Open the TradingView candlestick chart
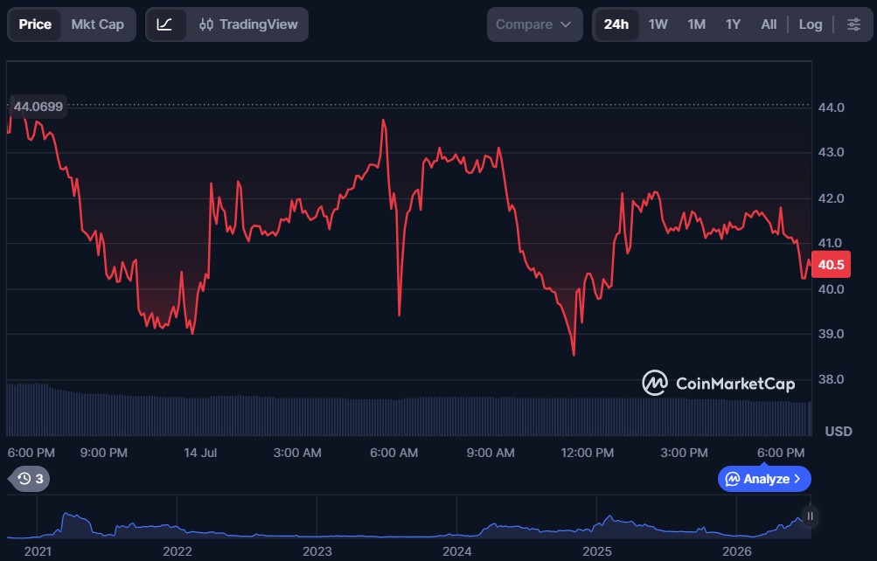This screenshot has width=877, height=561. click(x=249, y=24)
